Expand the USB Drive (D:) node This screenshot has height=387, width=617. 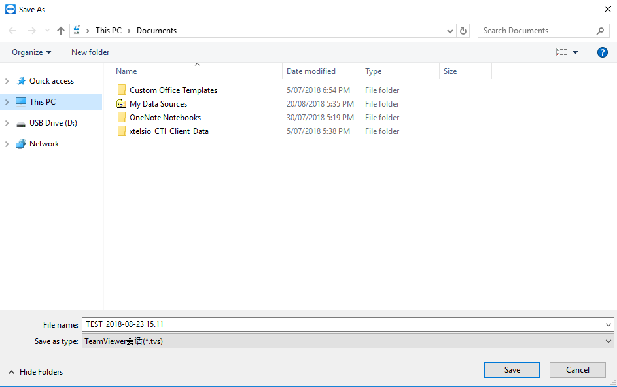[7, 123]
